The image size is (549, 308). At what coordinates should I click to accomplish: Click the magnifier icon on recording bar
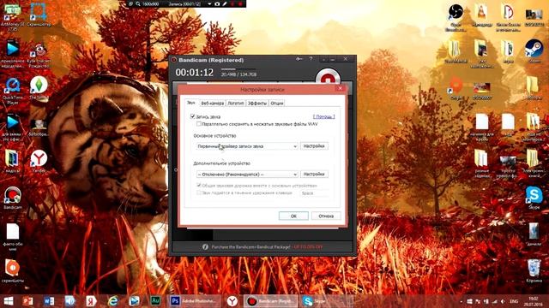(x=138, y=3)
